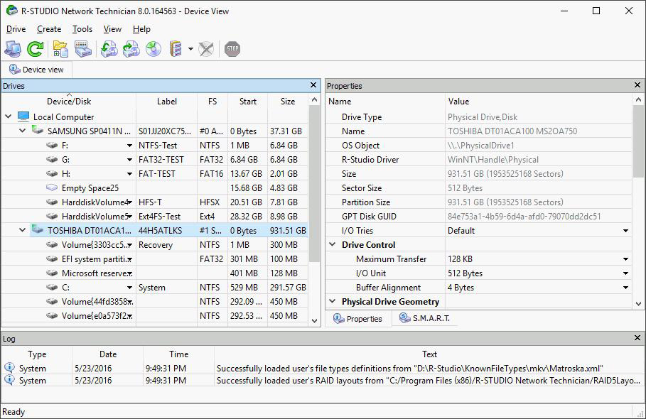
Task: Click the green Refresh toolbar icon
Action: point(36,49)
